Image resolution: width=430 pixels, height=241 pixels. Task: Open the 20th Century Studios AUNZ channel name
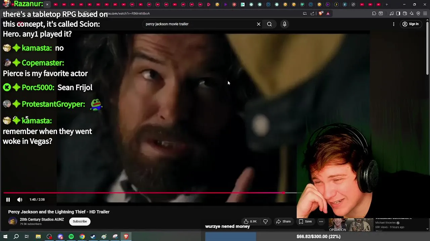[x=42, y=220]
